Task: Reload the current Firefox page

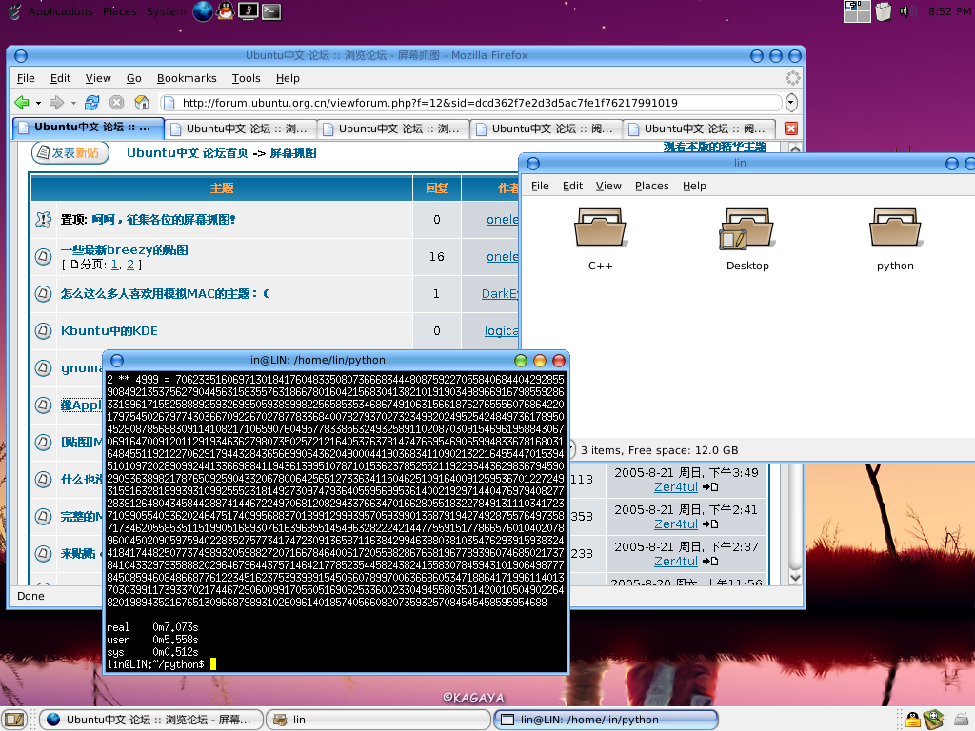Action: click(92, 103)
